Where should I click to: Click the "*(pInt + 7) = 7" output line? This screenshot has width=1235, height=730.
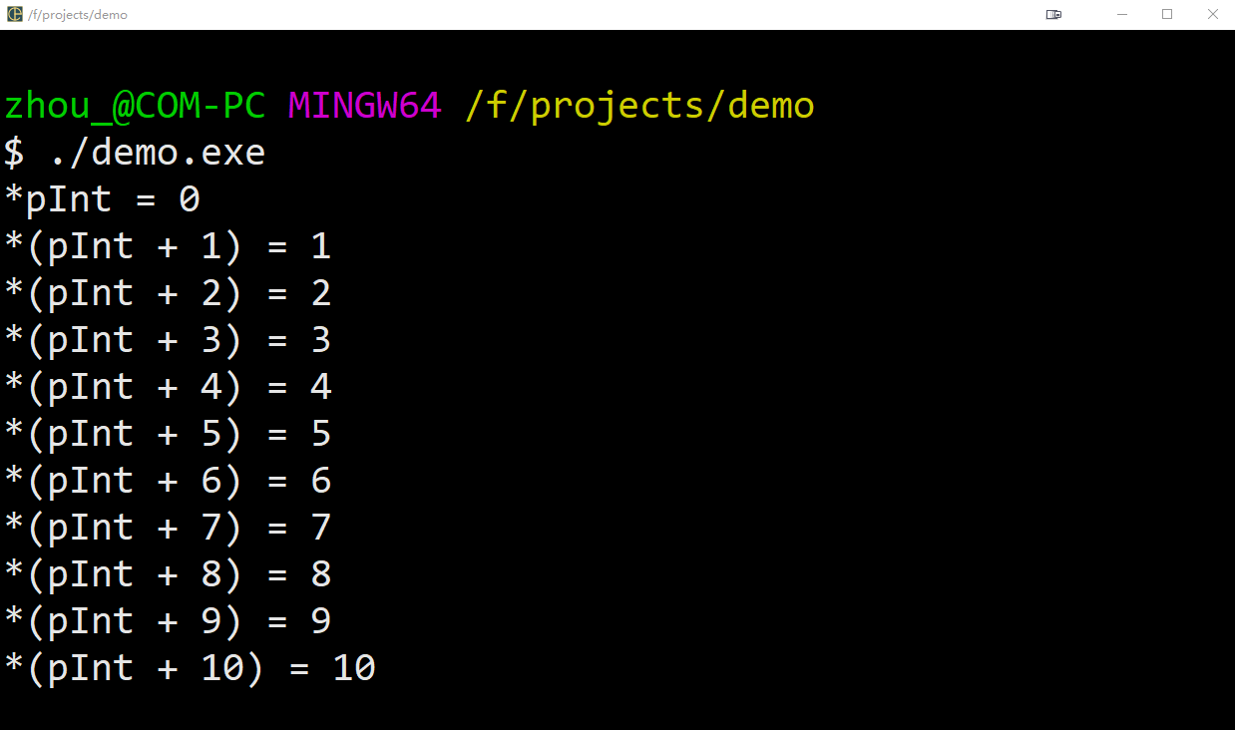168,528
